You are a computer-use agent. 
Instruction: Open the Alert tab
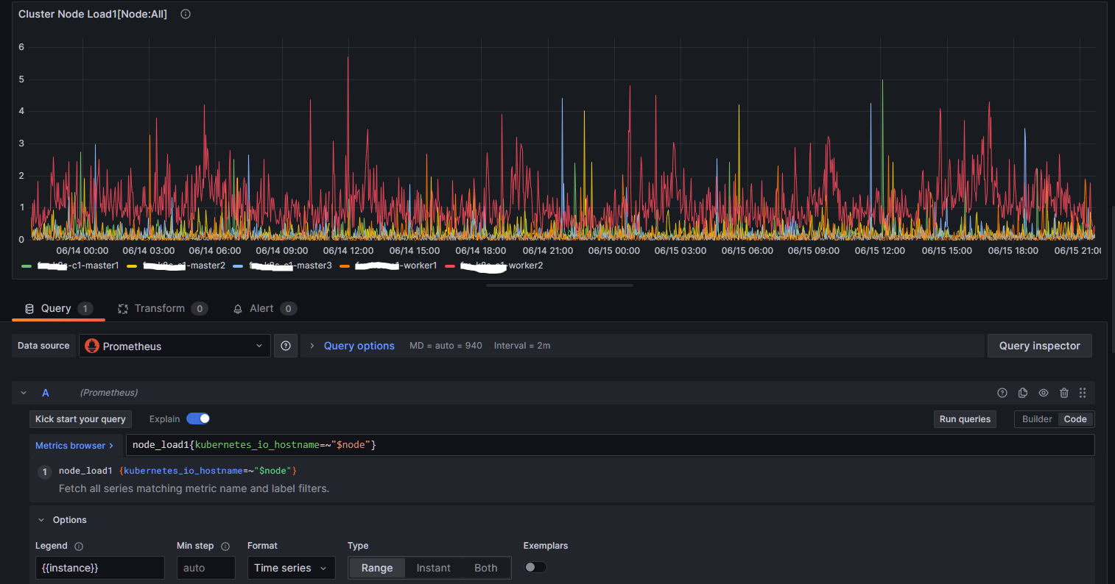click(x=261, y=308)
